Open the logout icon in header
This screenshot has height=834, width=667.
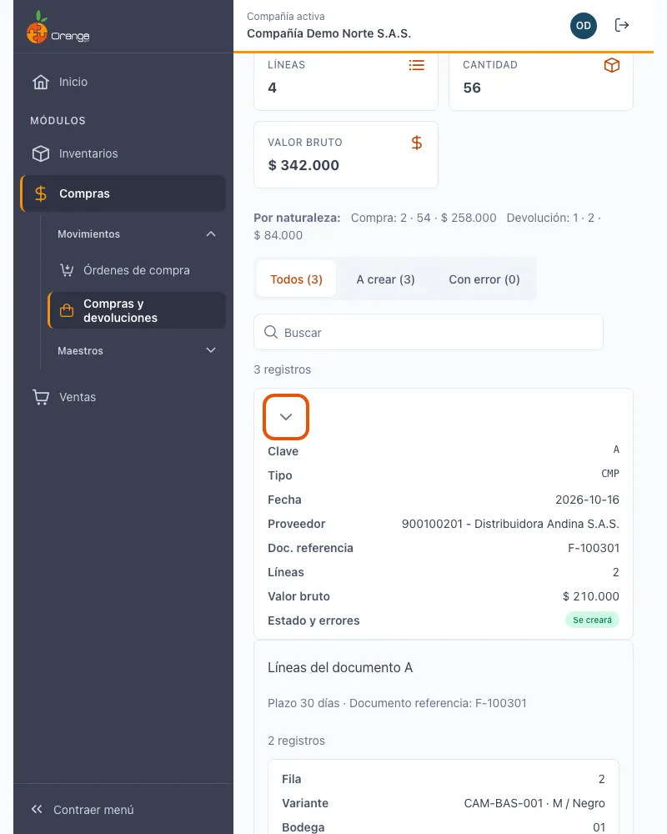[621, 25]
